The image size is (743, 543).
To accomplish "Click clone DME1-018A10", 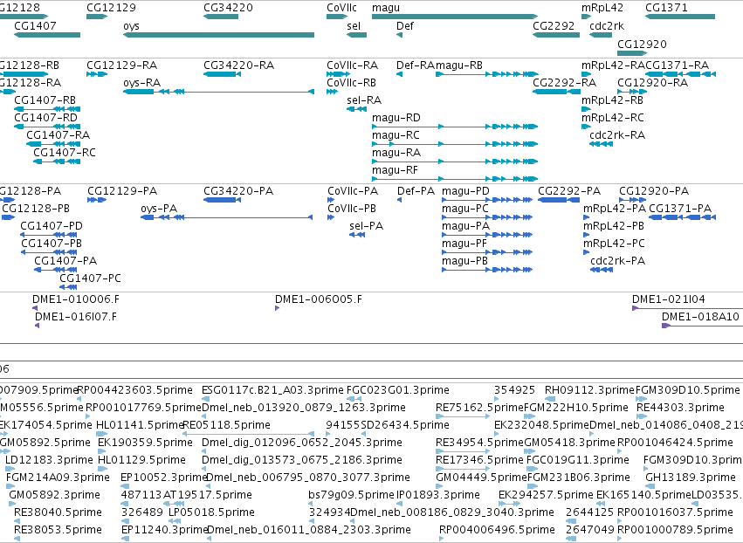I will pyautogui.click(x=702, y=326).
